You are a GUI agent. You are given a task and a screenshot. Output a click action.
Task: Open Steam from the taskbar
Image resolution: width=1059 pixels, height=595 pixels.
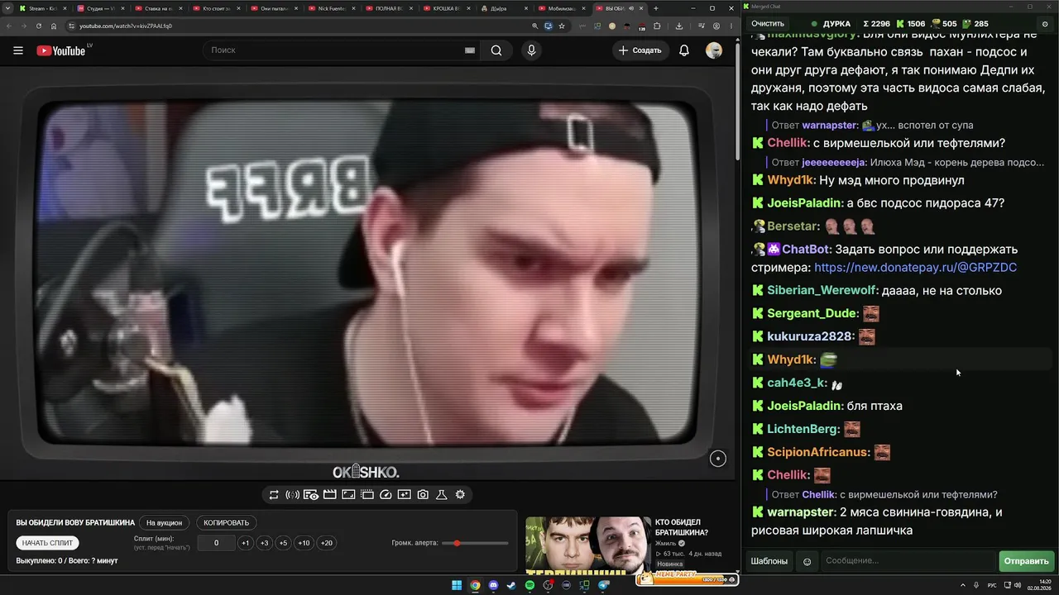pos(511,585)
